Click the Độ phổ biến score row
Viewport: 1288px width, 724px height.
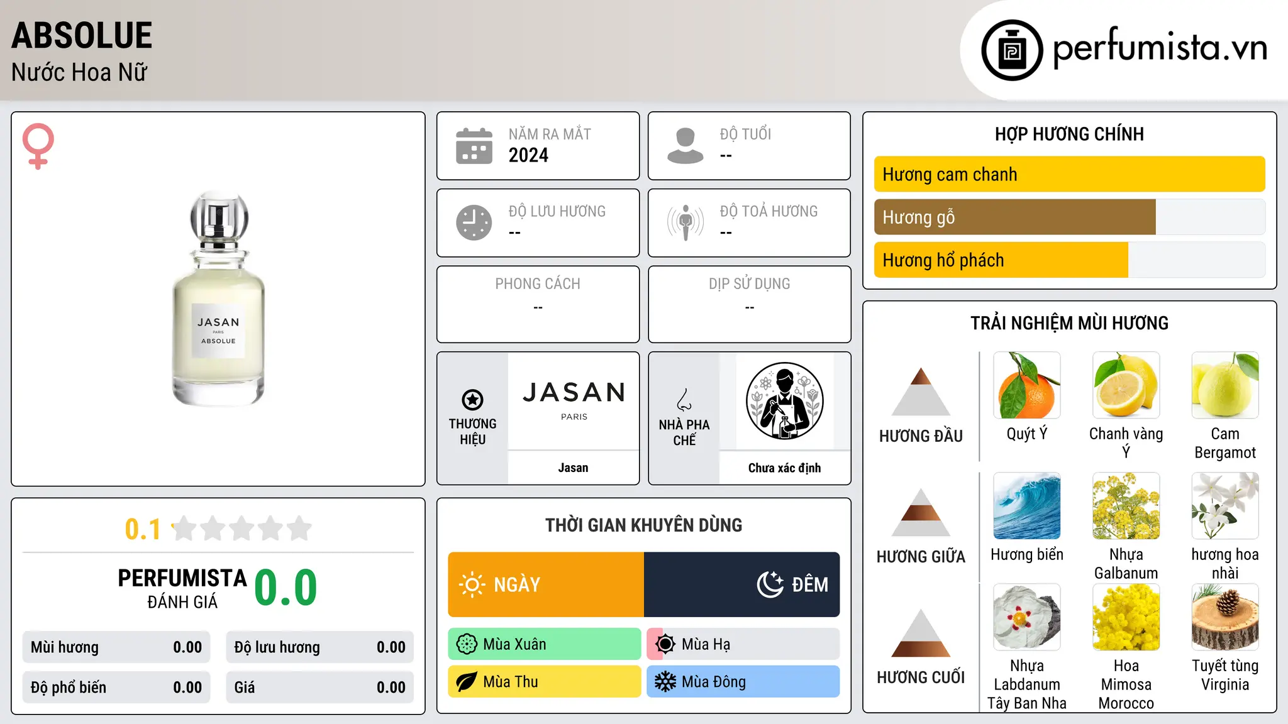coord(116,688)
